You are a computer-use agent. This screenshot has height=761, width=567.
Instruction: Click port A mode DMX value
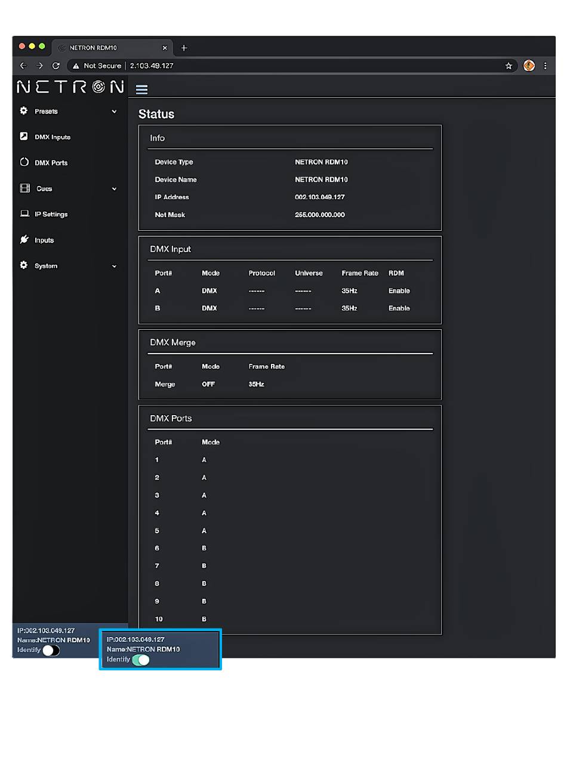(209, 291)
